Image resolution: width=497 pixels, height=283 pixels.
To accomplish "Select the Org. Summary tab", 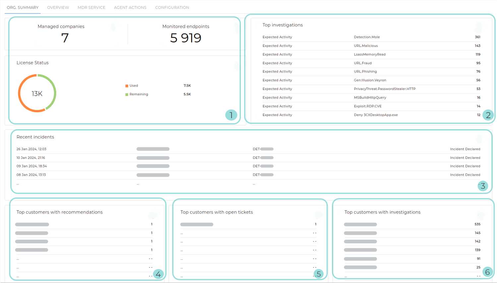I will [23, 7].
